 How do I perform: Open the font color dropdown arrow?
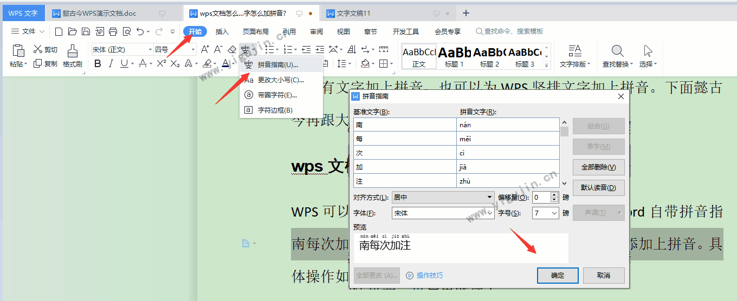234,64
